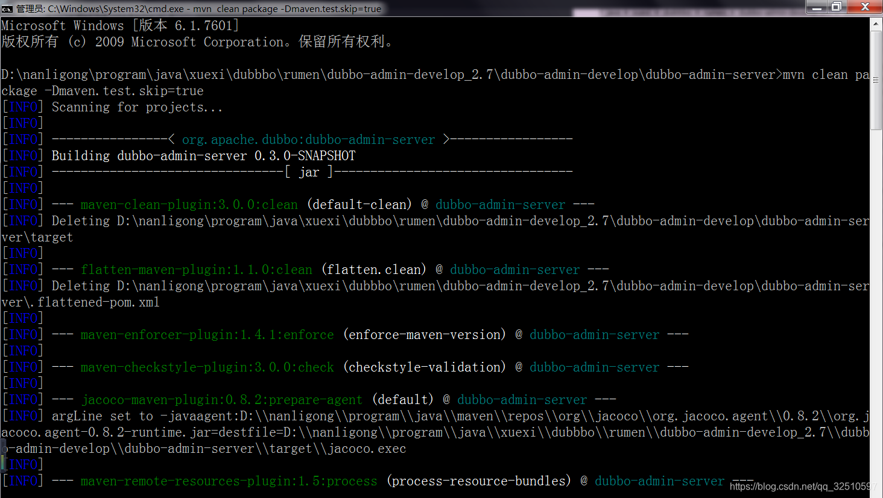Click the 'argLine set to -javaagent' line

(x=461, y=416)
